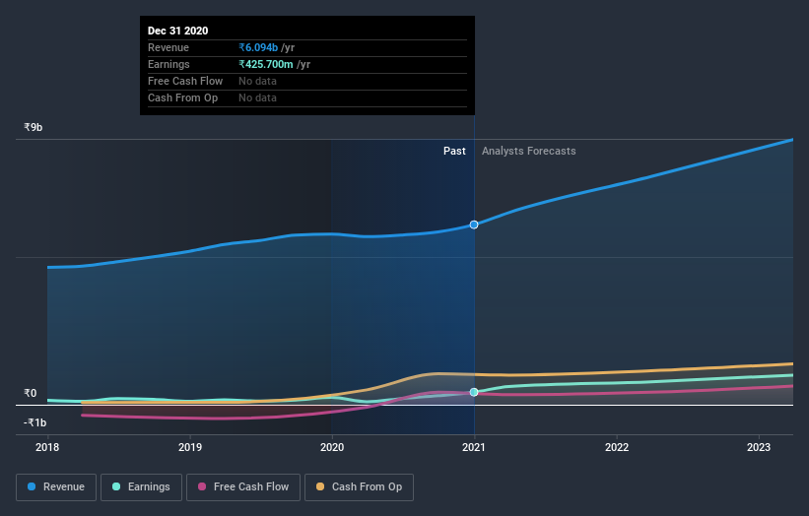Toggle the Cash From Op legend button
The width and height of the screenshot is (809, 516).
[x=359, y=487]
